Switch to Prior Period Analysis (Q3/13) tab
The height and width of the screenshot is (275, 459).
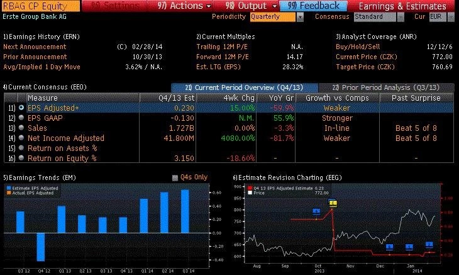tap(386, 87)
